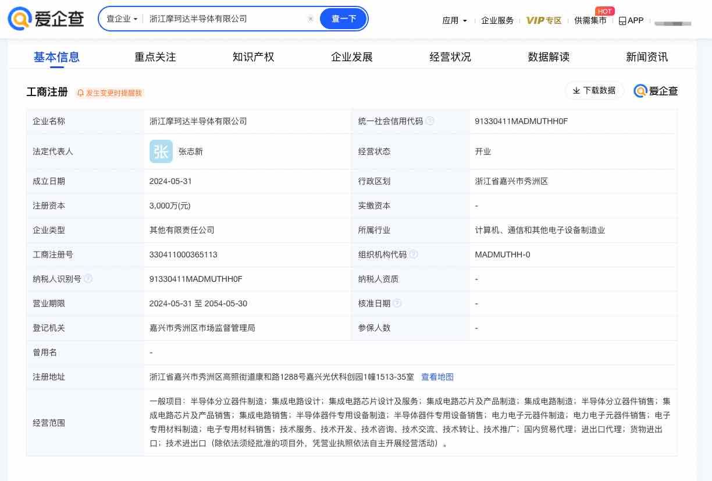Clear the search box with the x icon
Screen dimensions: 712x481
(311, 19)
